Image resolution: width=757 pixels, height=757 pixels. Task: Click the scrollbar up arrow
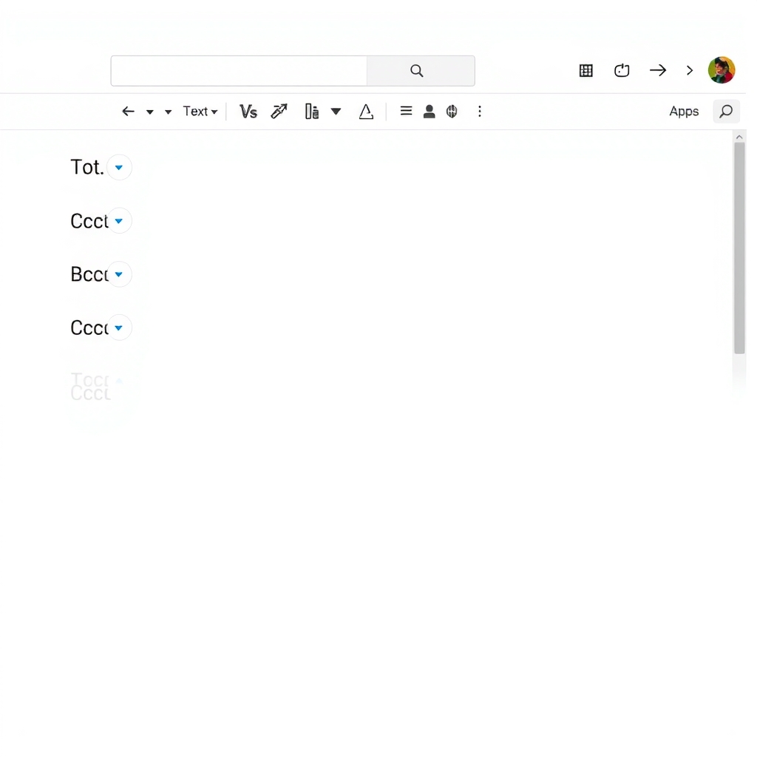click(739, 137)
